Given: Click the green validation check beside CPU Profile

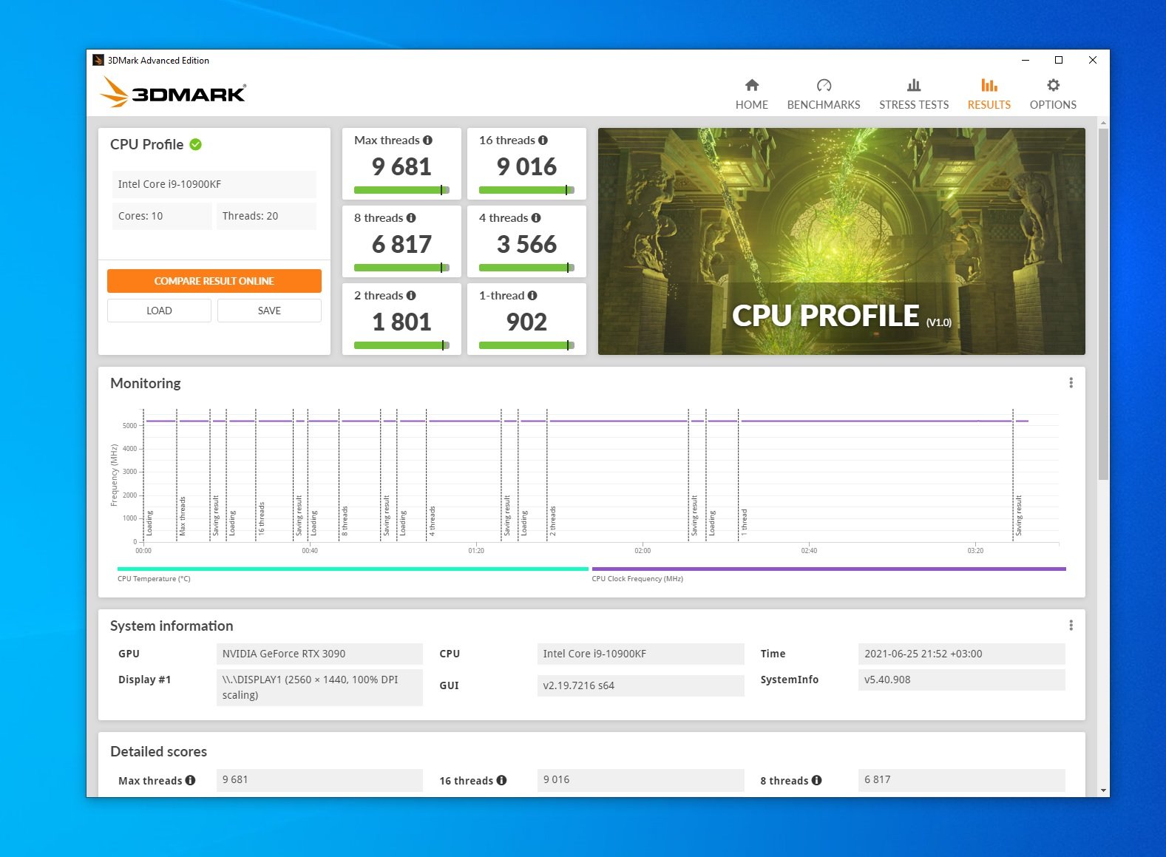Looking at the screenshot, I should pyautogui.click(x=195, y=144).
